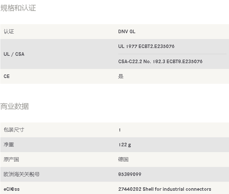Click the CE row label

6,76
